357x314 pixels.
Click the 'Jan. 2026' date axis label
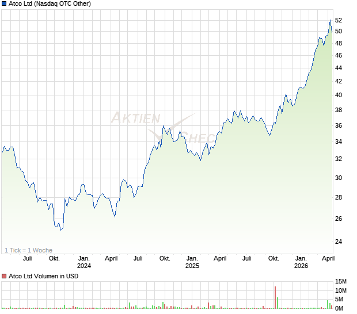click(301, 262)
